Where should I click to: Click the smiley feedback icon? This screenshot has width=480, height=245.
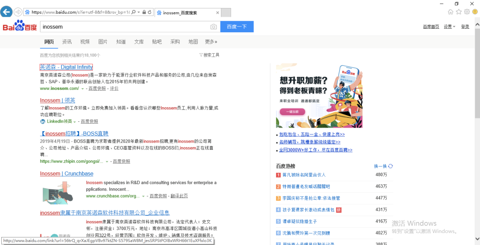coord(475,12)
